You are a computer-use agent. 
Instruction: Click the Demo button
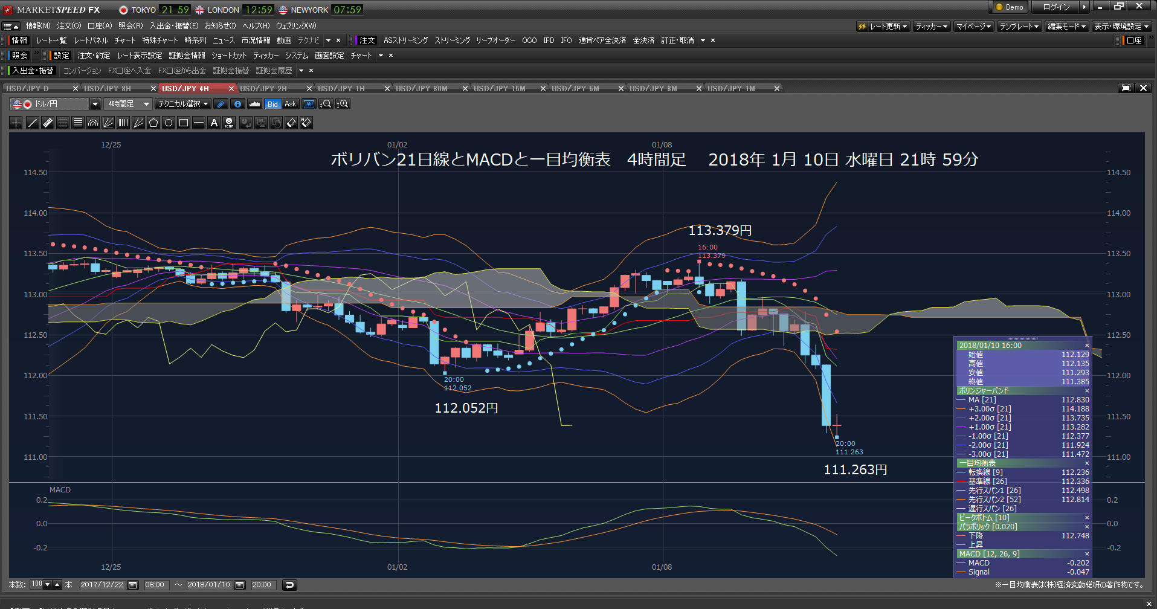click(x=1009, y=7)
